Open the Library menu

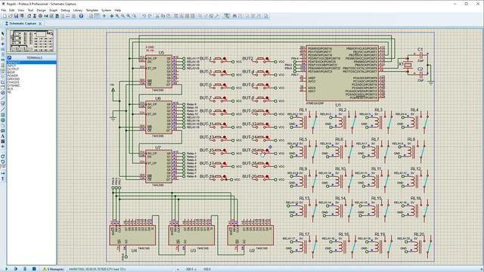click(x=78, y=10)
